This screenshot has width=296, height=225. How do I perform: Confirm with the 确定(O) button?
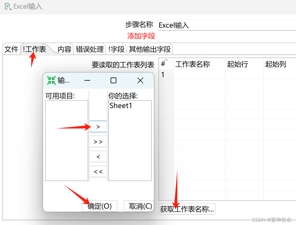(x=100, y=206)
